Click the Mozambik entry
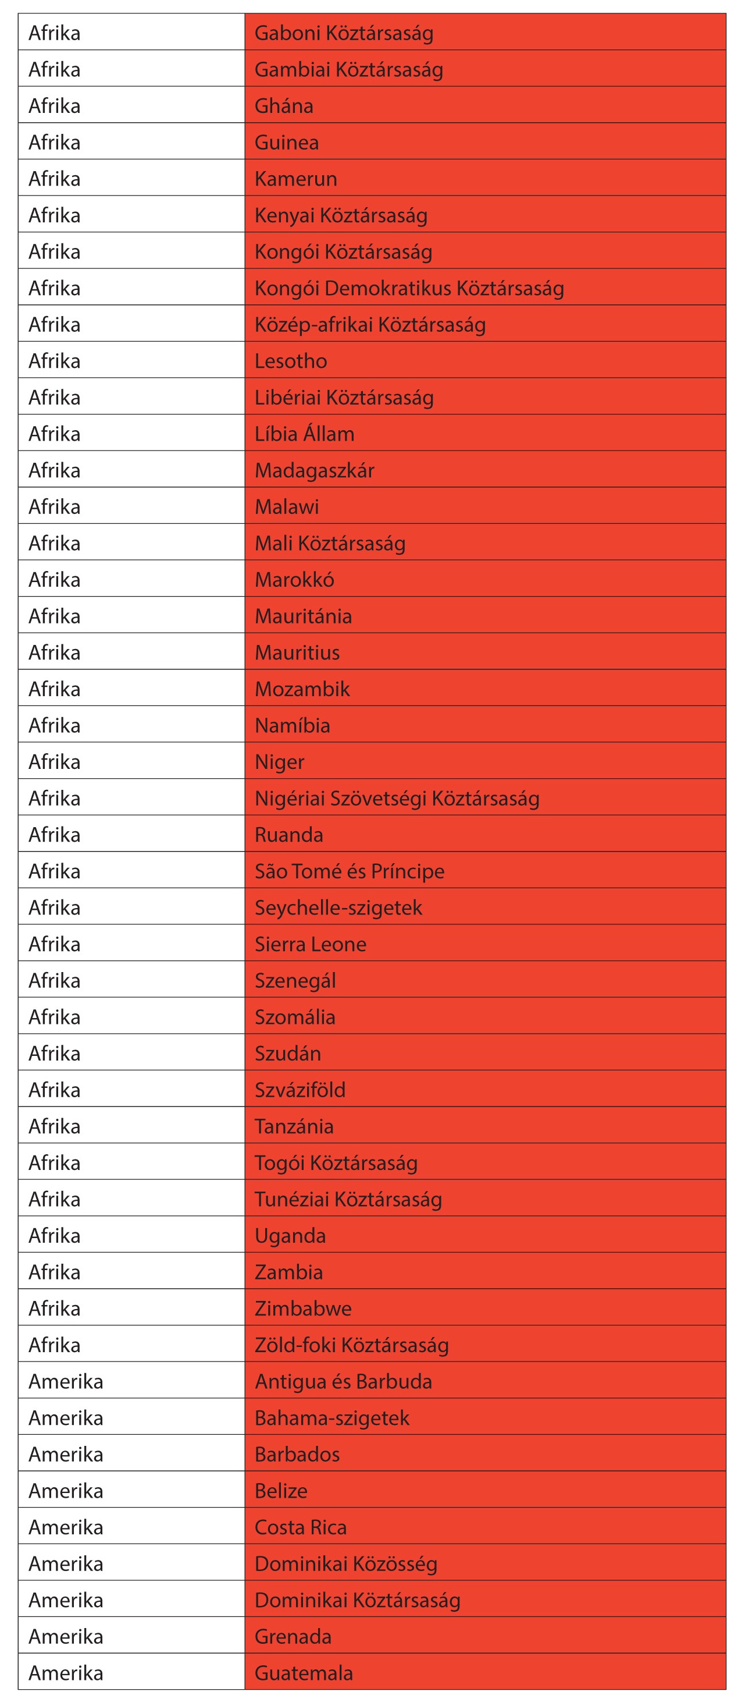This screenshot has height=1695, width=745. (x=302, y=689)
